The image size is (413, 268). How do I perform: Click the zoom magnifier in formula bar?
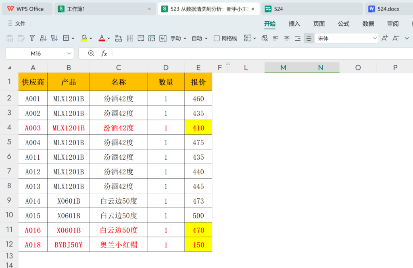[x=91, y=54]
